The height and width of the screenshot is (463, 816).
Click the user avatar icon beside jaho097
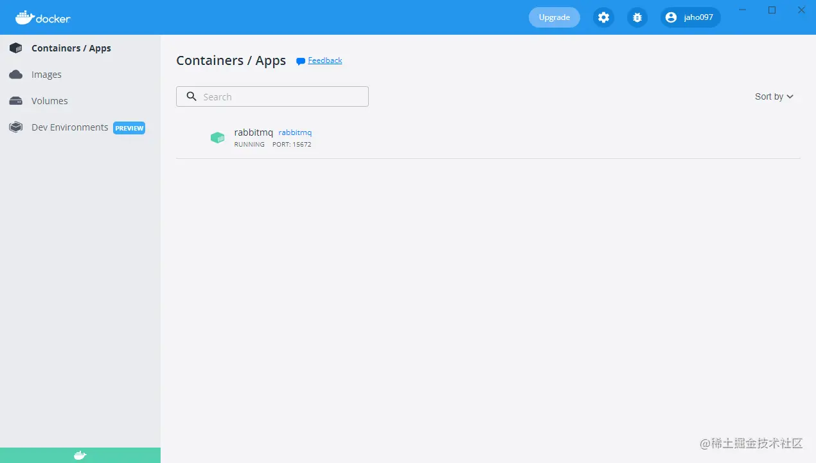pyautogui.click(x=671, y=17)
